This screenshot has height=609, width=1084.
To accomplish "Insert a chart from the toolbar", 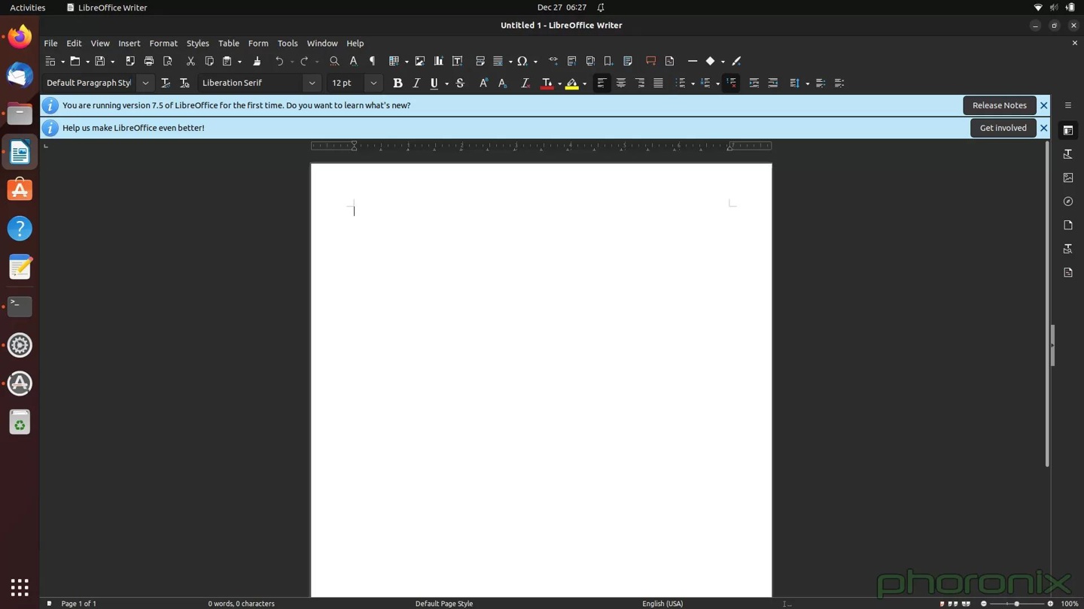I will coord(438,61).
